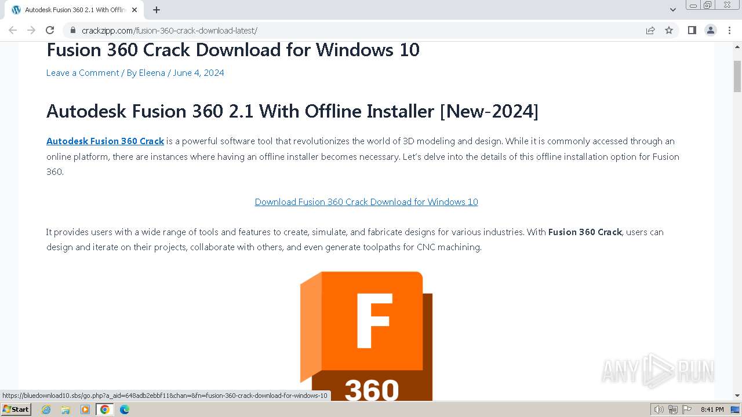The width and height of the screenshot is (742, 417).
Task: Click the 8:41 PM clock
Action: click(x=712, y=409)
